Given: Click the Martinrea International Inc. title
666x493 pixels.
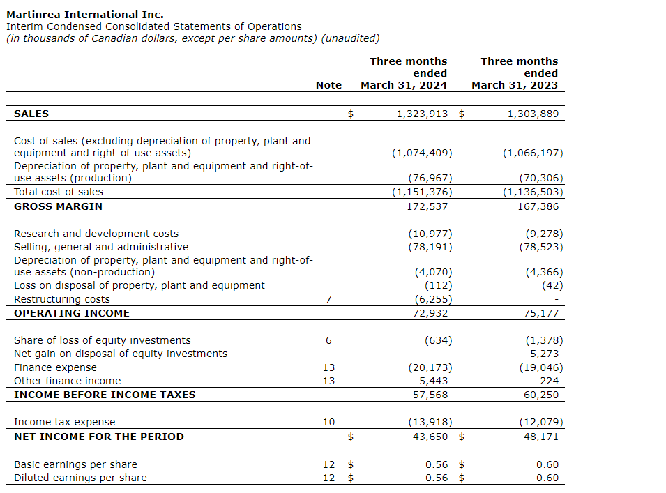Looking at the screenshot, I should [85, 15].
